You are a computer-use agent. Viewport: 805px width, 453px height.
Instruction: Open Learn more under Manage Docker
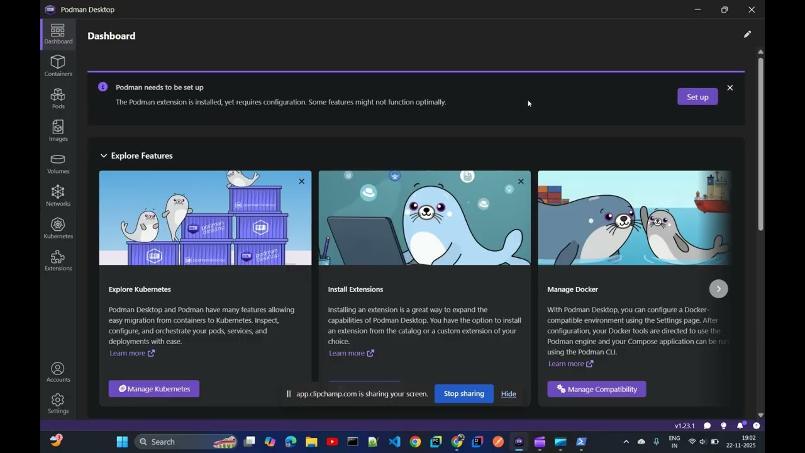[x=570, y=364]
